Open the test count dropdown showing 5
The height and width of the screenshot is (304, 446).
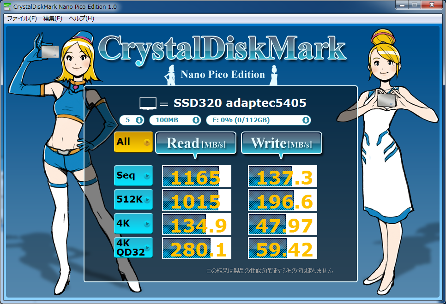click(132, 120)
